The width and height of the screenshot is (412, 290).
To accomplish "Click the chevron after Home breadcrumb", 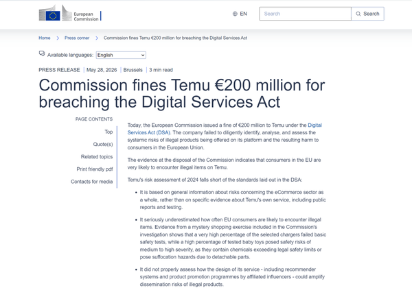I will 58,38.
